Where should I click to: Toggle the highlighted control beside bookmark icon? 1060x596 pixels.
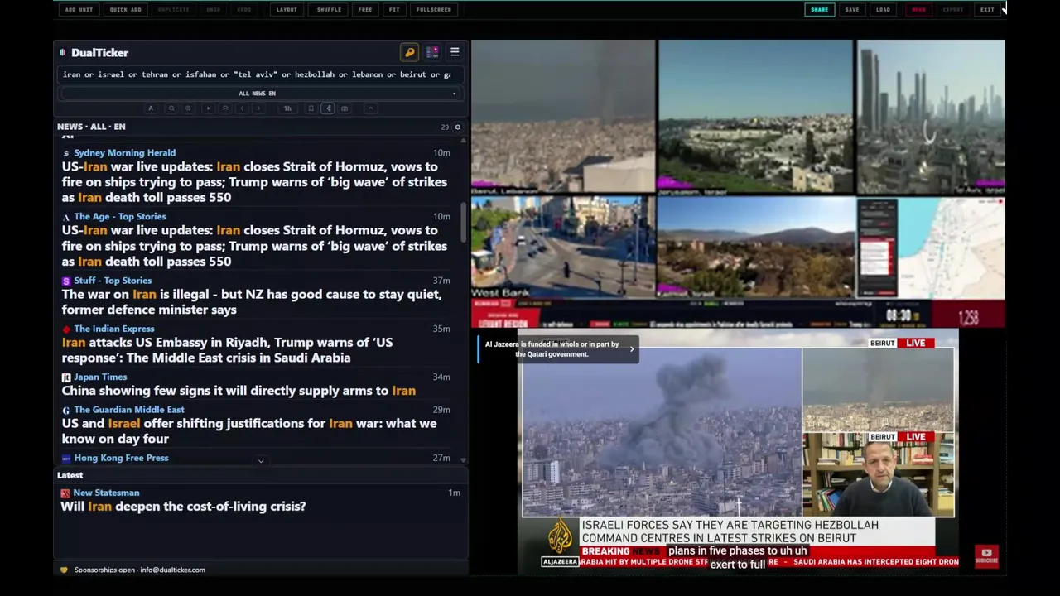pyautogui.click(x=328, y=108)
